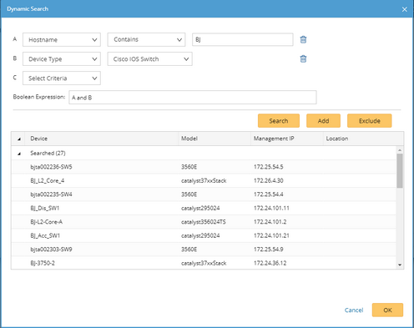Collapse the Searched (27) group
The height and width of the screenshot is (328, 414).
(x=19, y=154)
